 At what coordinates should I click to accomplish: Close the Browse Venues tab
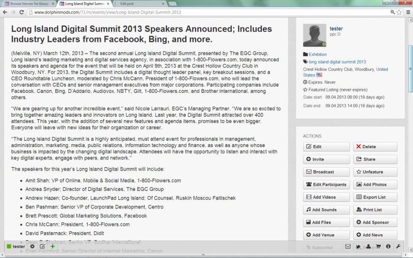pyautogui.click(x=53, y=4)
